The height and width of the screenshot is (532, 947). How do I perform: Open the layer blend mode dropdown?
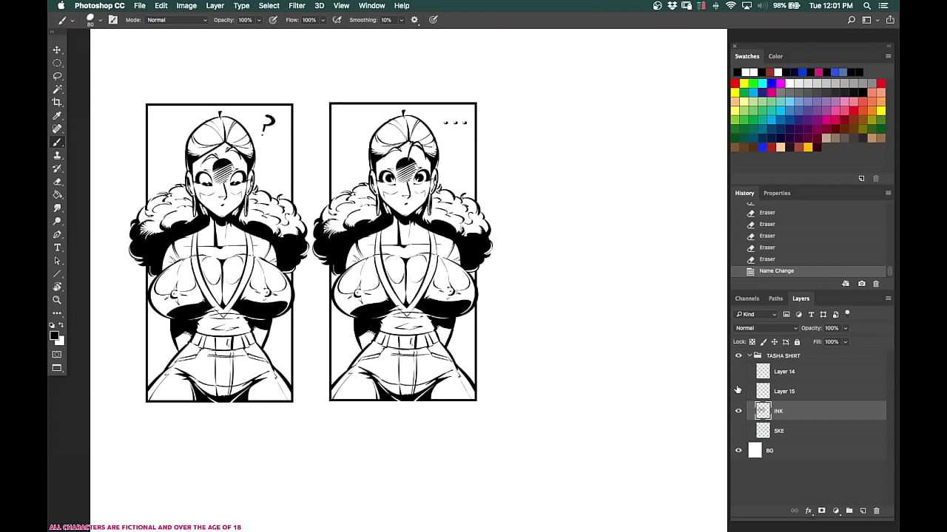(766, 328)
